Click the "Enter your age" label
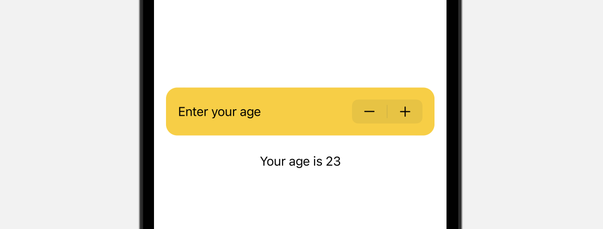Viewport: 603px width, 229px height. 219,112
